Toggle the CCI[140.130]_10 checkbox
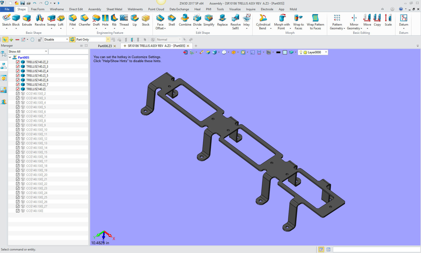421x253 pixels. (18, 130)
